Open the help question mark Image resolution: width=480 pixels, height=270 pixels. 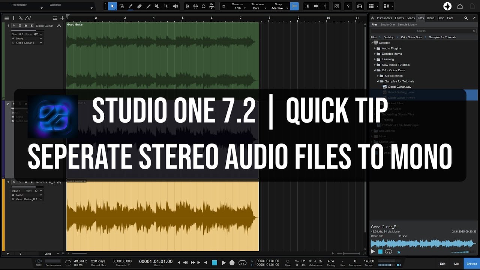348,6
